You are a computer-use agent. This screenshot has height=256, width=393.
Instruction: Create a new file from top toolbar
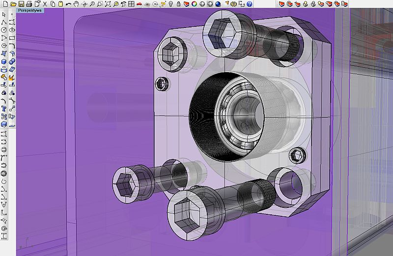click(5, 4)
